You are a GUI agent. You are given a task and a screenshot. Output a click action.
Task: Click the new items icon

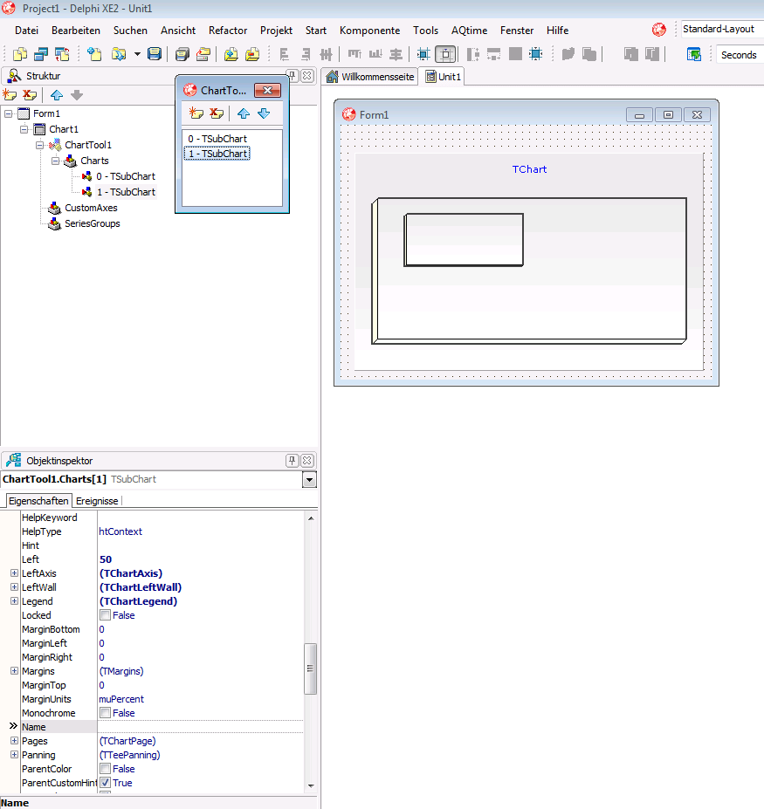coord(94,54)
